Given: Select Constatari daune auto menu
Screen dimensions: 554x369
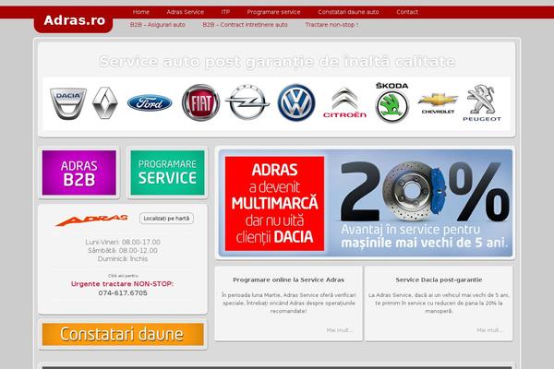Looking at the screenshot, I should tap(348, 12).
